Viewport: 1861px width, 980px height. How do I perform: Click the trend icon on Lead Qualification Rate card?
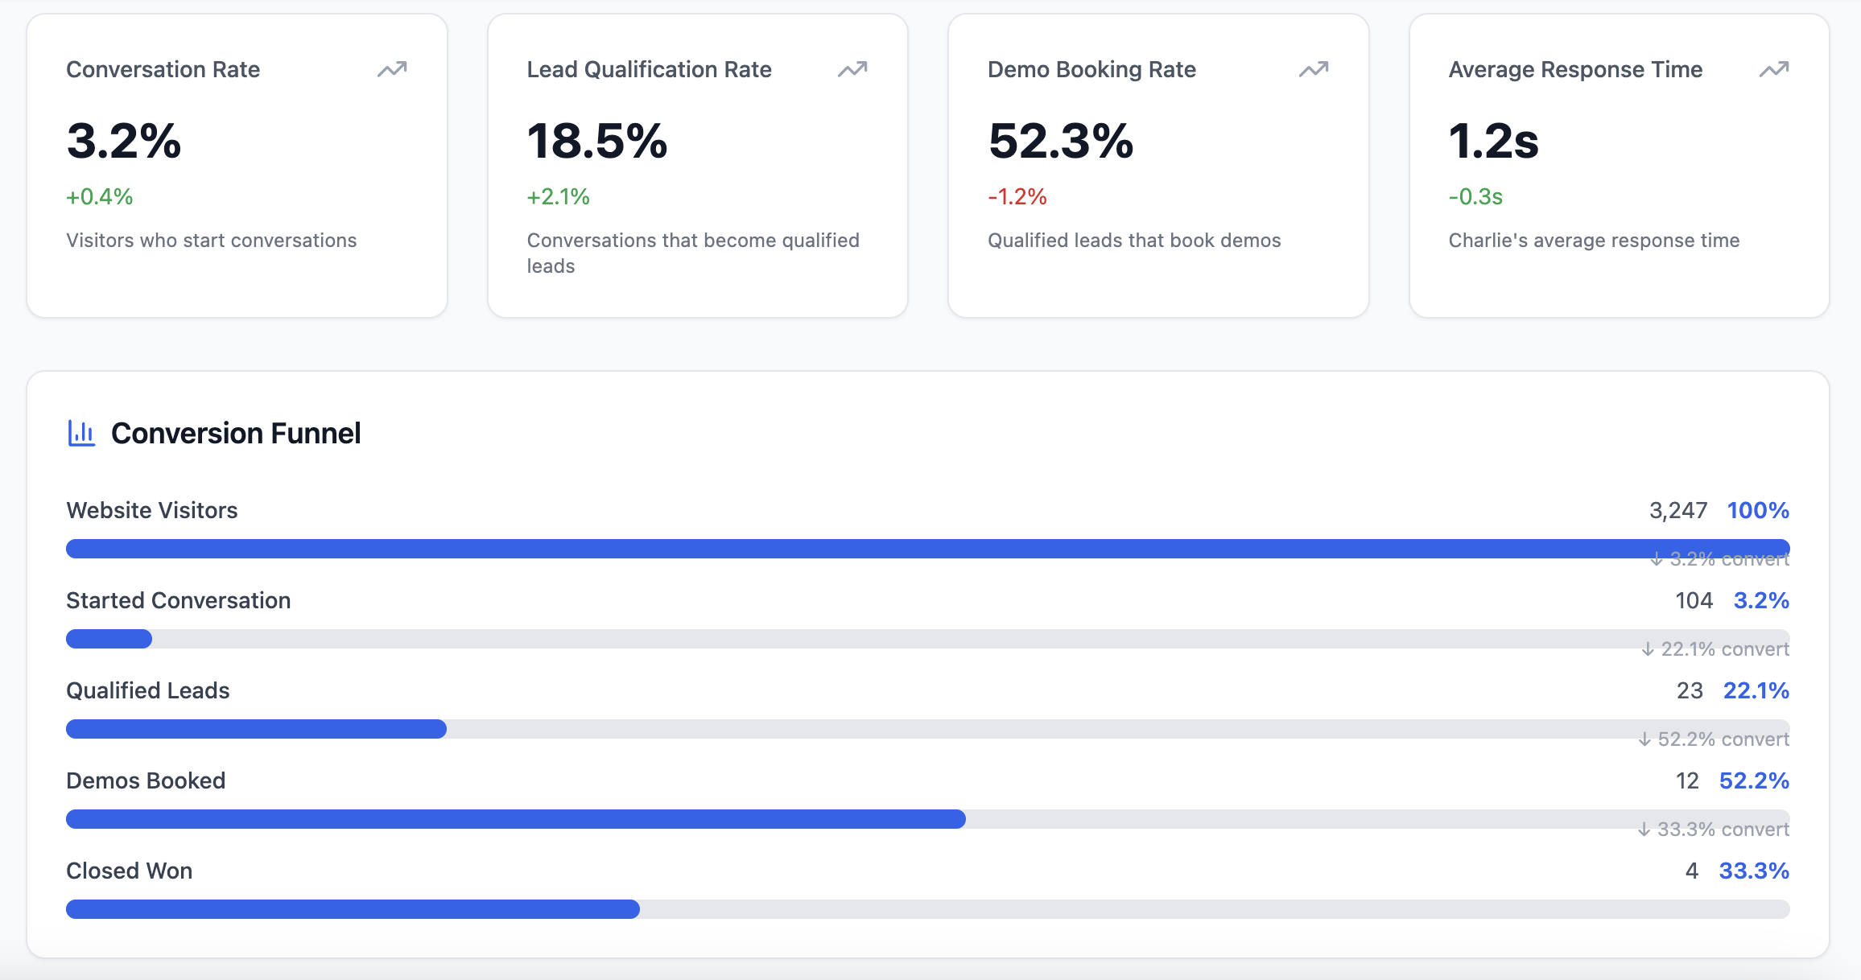[852, 70]
